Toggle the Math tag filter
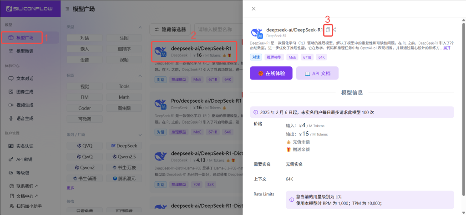Screen dimensions: 466x215 (124, 97)
